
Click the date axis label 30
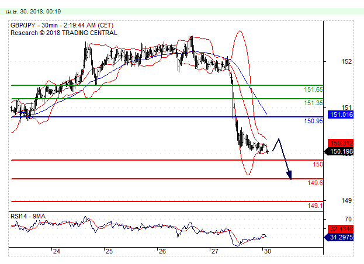(268, 251)
